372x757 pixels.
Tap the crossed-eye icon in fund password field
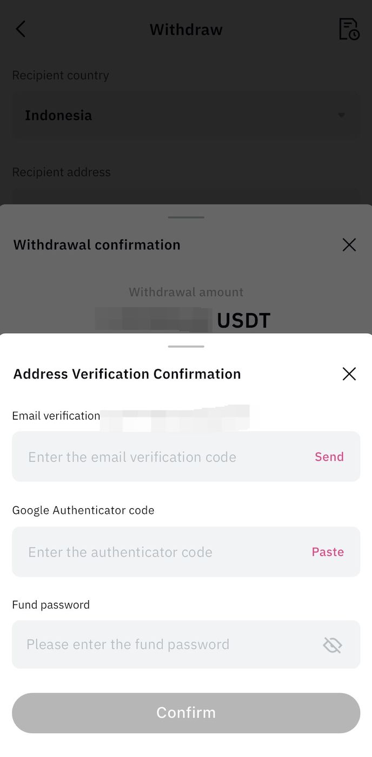tap(333, 645)
